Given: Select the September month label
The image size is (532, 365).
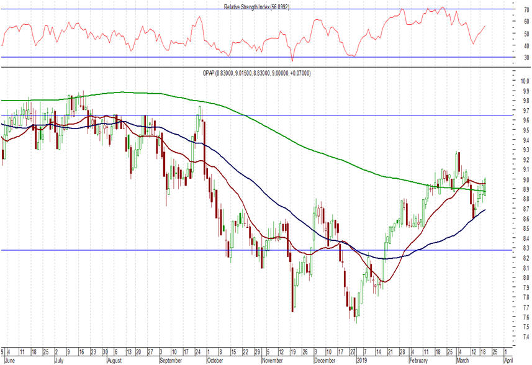Looking at the screenshot, I should click(x=170, y=360).
